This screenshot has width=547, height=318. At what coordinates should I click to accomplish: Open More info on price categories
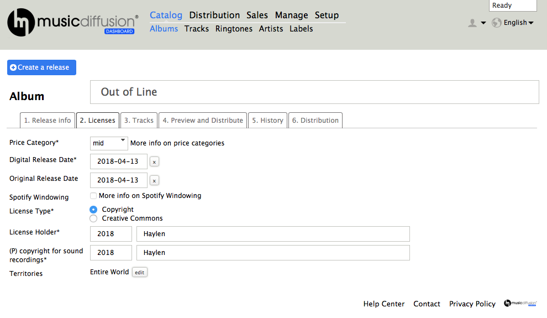point(177,143)
